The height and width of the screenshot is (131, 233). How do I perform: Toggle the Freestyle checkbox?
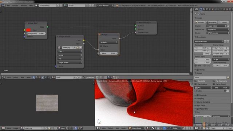coord(198,95)
